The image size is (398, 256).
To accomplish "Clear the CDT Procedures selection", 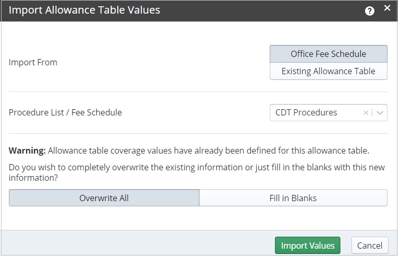I will click(366, 112).
